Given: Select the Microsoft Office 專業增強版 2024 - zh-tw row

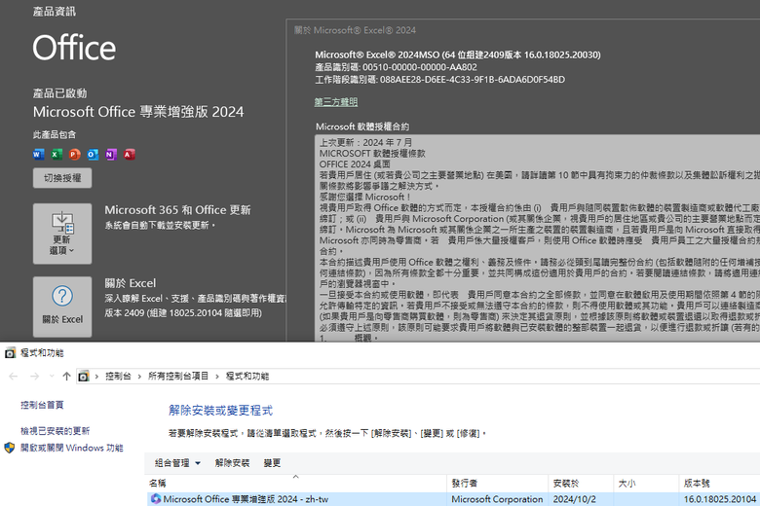Looking at the screenshot, I should coord(454,499).
